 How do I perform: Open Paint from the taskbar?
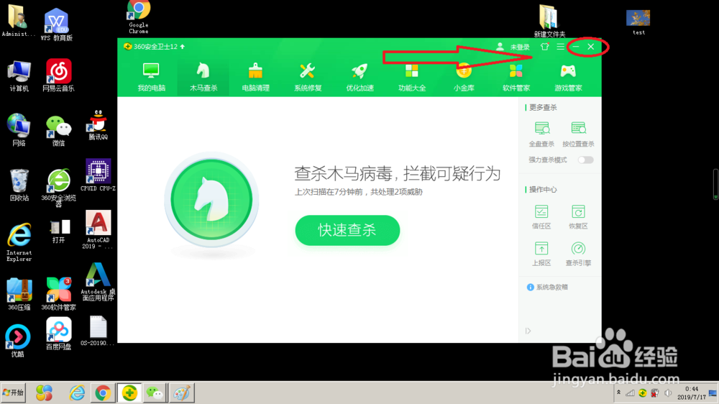point(182,393)
